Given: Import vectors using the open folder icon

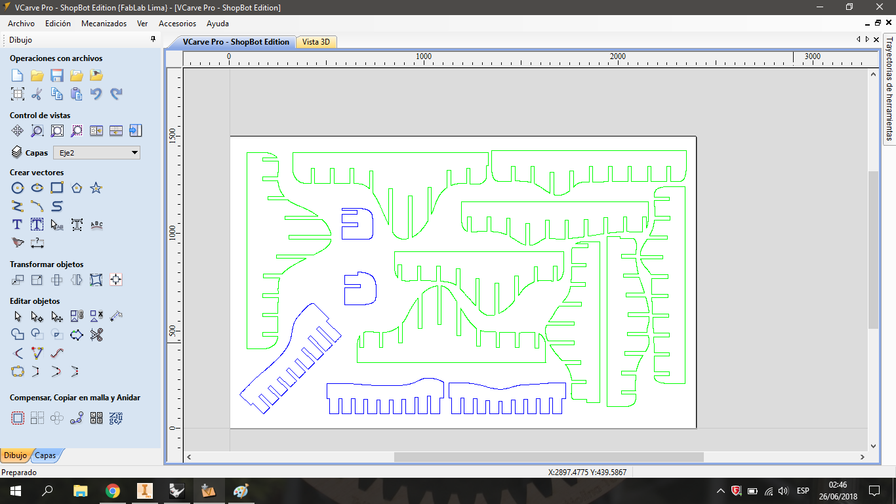Looking at the screenshot, I should (x=77, y=75).
